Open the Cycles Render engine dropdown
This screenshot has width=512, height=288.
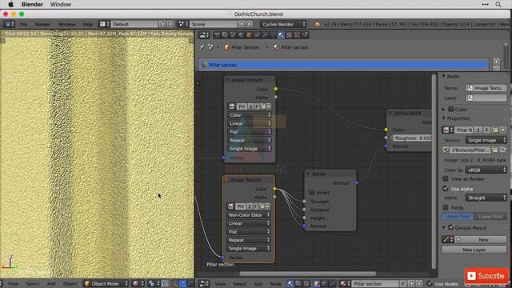pos(283,24)
